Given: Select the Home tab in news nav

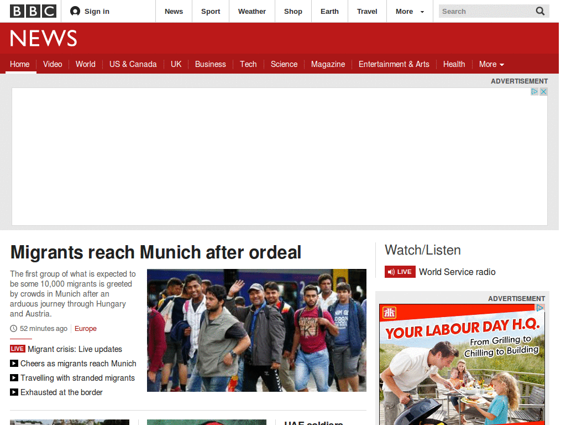Looking at the screenshot, I should tap(19, 64).
